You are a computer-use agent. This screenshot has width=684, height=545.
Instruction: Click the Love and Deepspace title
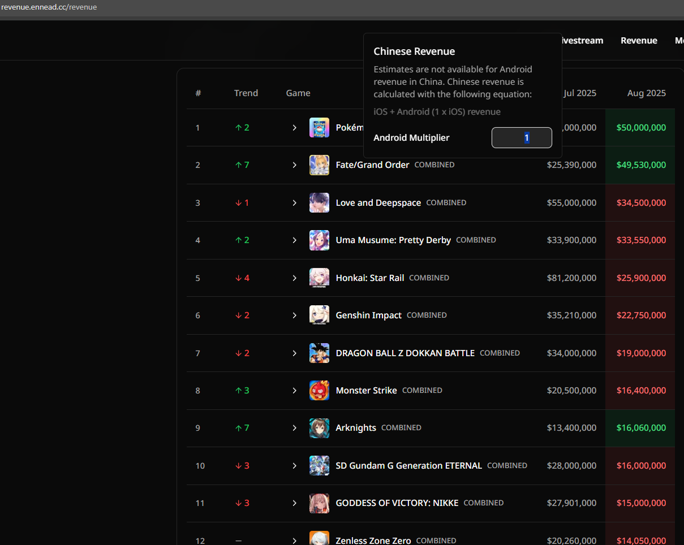[x=378, y=202]
